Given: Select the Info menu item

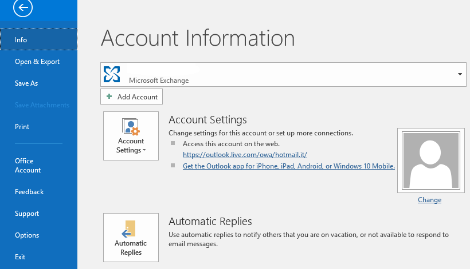Looking at the screenshot, I should [38, 40].
